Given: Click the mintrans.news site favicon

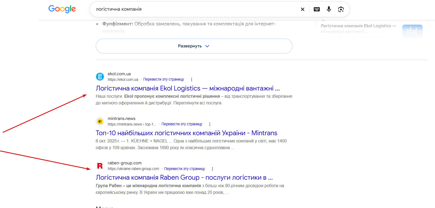Looking at the screenshot, I should pyautogui.click(x=100, y=121).
